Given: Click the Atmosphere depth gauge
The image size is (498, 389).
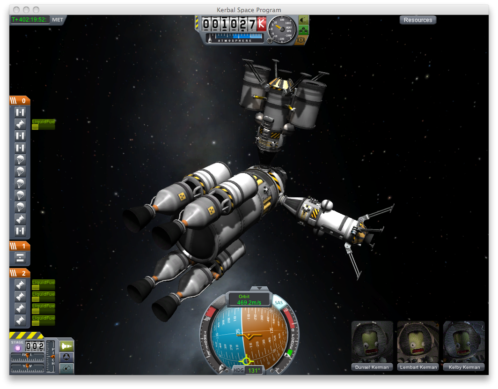Looking at the screenshot, I should click(x=234, y=38).
